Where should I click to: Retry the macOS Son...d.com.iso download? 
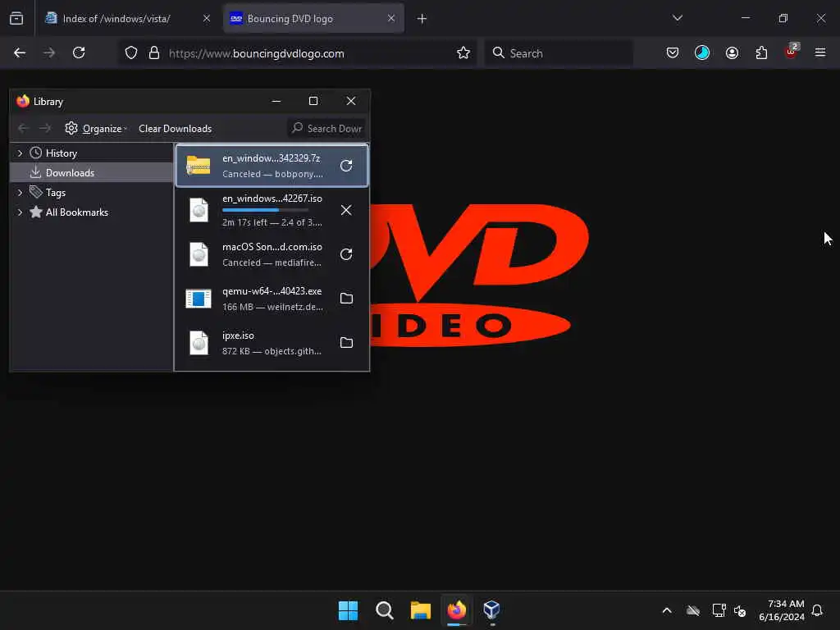pos(346,254)
